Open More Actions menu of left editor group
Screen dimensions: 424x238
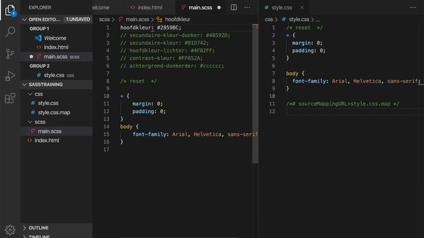[x=247, y=7]
